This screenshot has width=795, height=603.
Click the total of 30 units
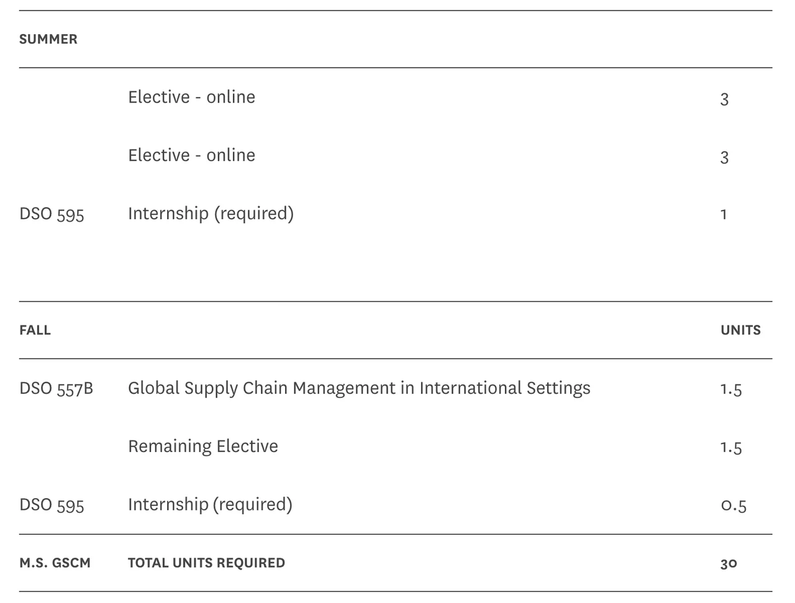pos(729,564)
